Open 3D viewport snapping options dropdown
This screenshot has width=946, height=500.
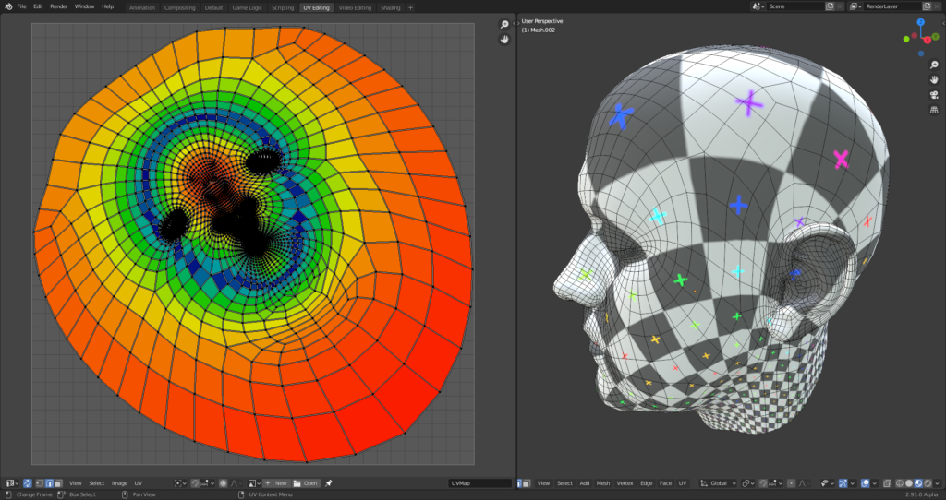[776, 483]
